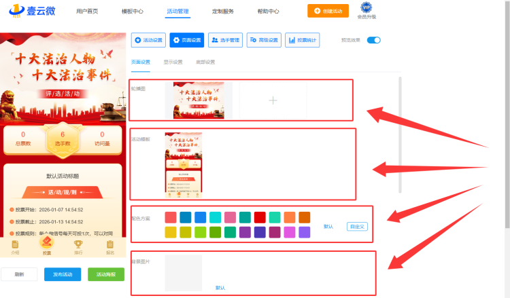Switch to the 显示设置 tab
Viewport: 510px width, 298px height.
(x=173, y=62)
